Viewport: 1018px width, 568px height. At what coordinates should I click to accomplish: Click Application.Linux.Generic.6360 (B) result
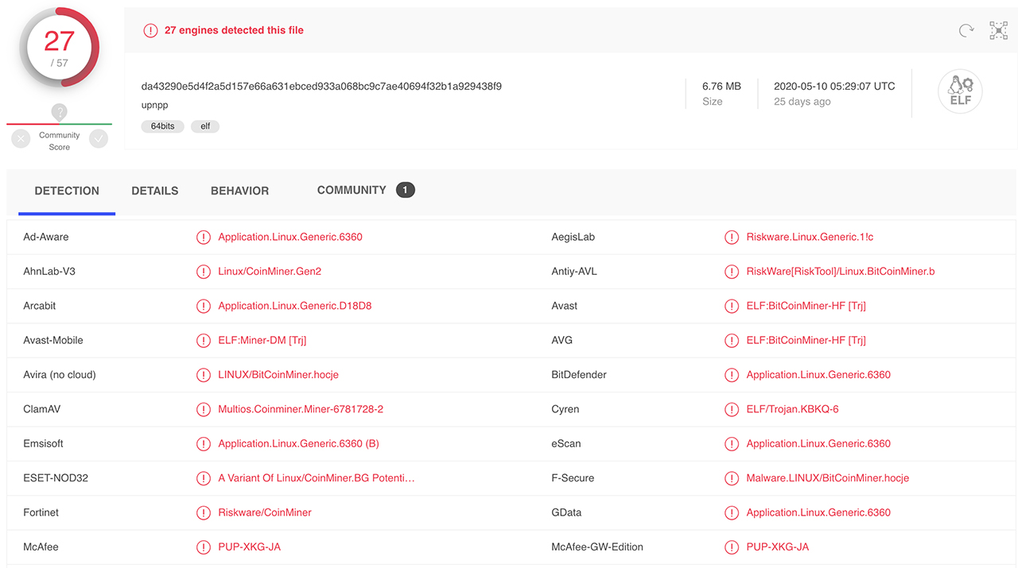tap(298, 443)
